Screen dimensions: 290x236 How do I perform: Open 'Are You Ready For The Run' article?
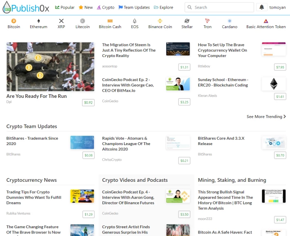coord(36,96)
